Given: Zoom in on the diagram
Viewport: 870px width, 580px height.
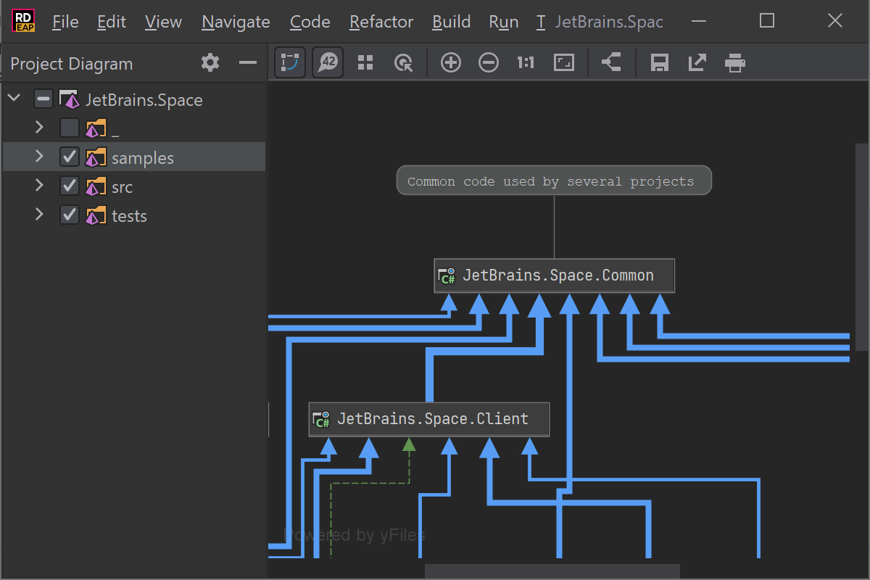Looking at the screenshot, I should [451, 63].
